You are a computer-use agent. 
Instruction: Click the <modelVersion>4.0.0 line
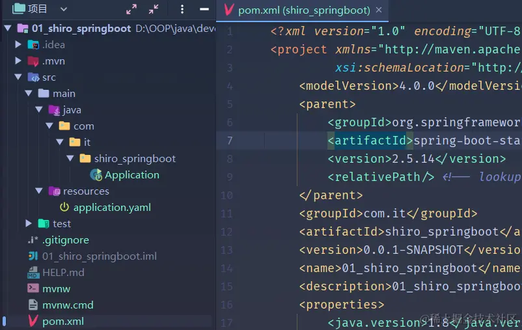411,86
